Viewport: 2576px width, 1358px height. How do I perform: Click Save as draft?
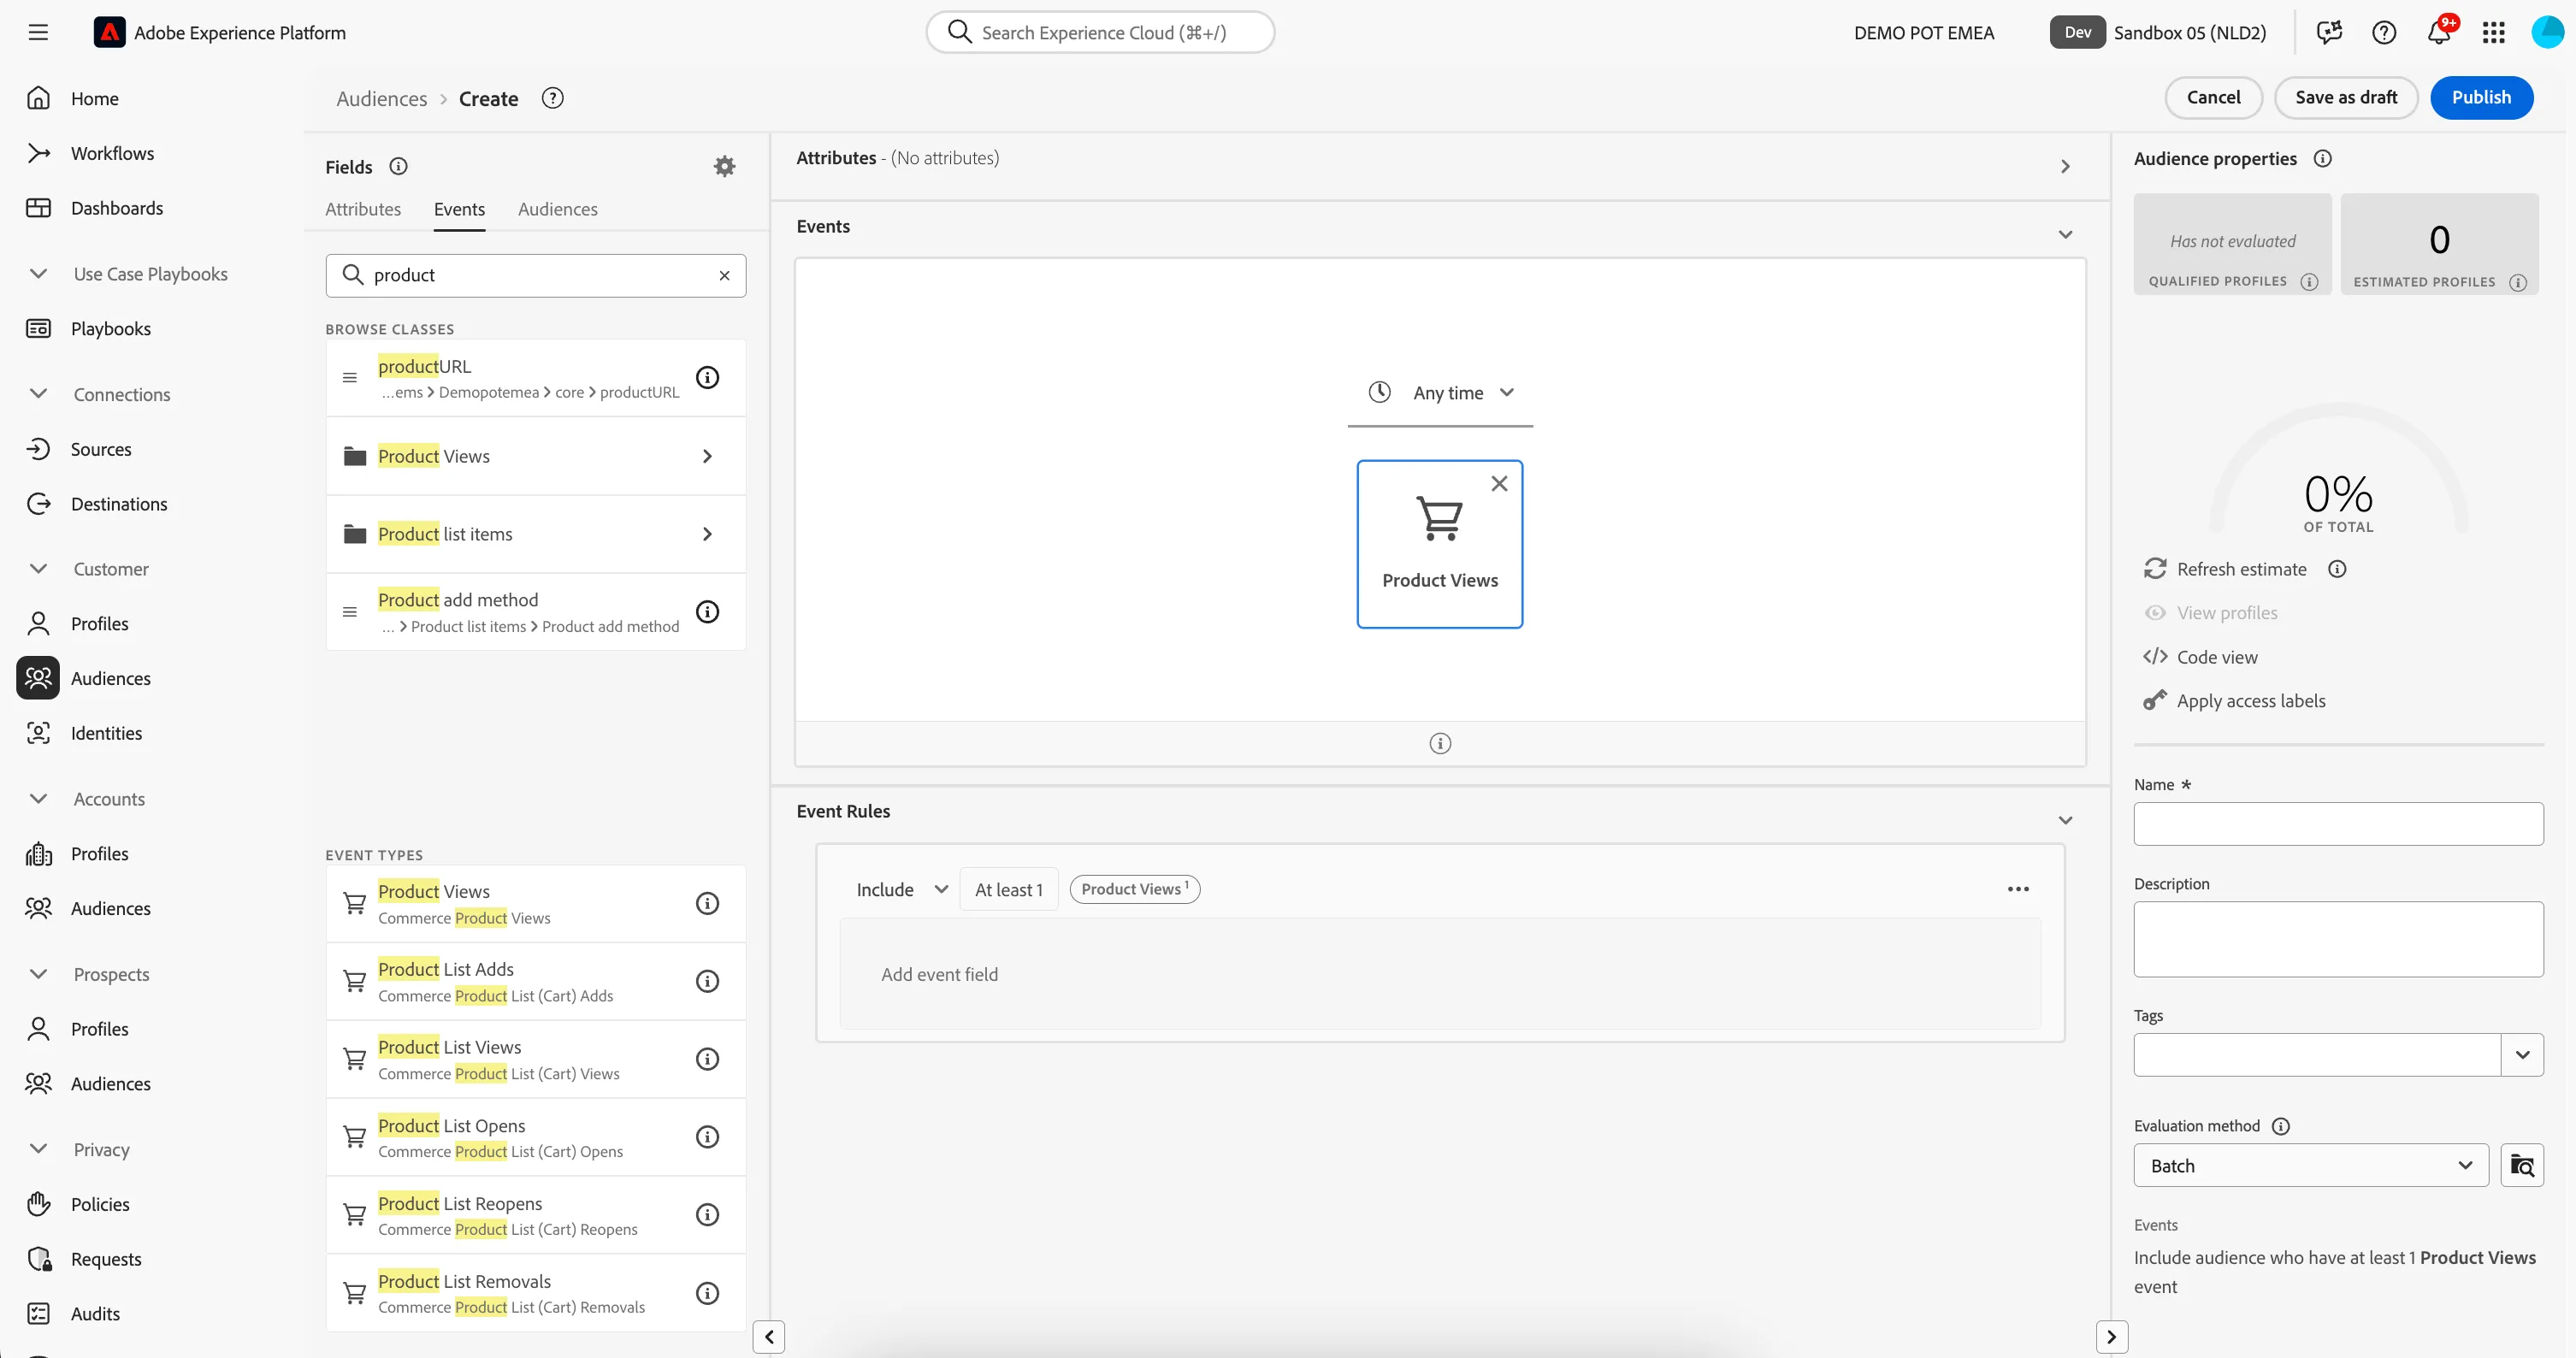[2345, 97]
